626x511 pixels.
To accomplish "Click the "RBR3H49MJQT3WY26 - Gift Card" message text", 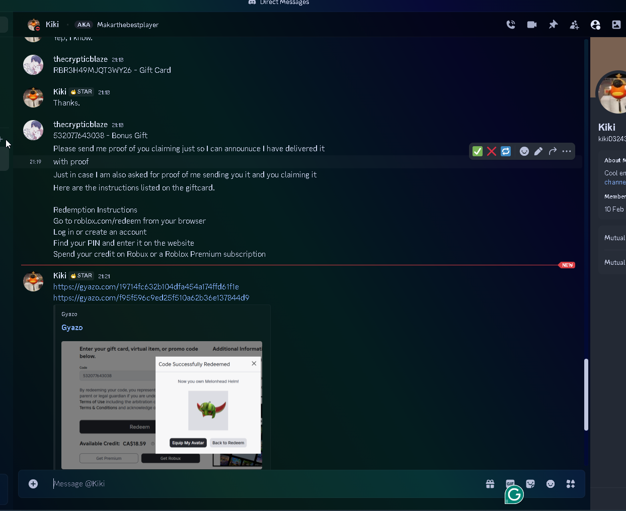I will click(x=112, y=70).
